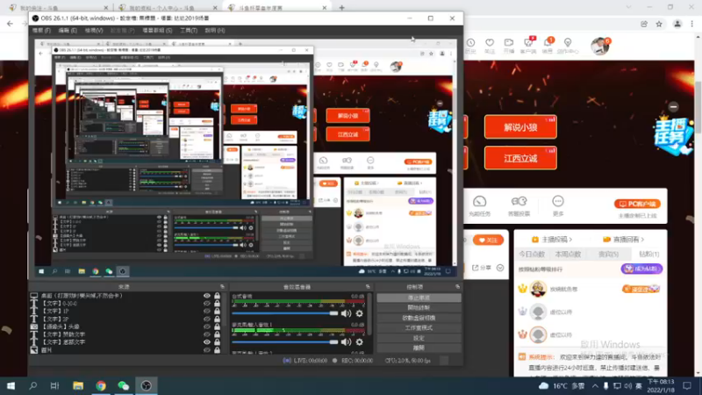Click the 解说小狼 red button
Screen dimensions: 702x395
click(x=520, y=127)
